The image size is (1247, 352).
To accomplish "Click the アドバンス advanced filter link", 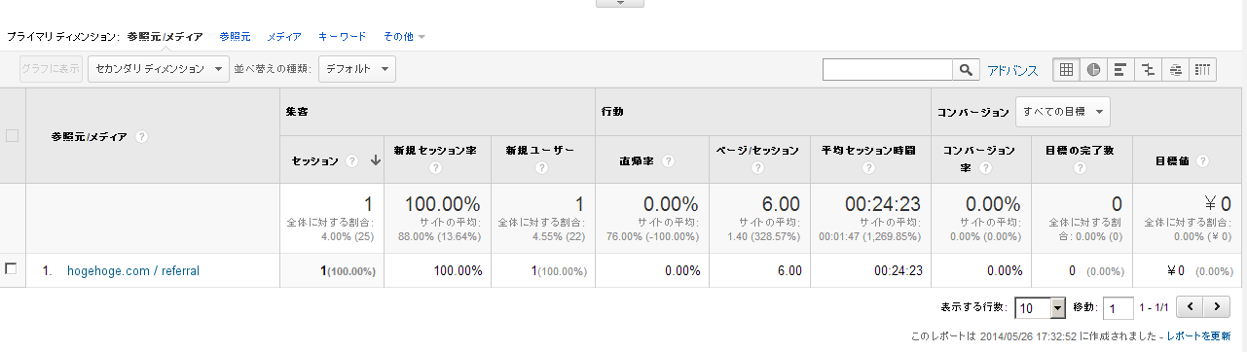I will pyautogui.click(x=1012, y=70).
